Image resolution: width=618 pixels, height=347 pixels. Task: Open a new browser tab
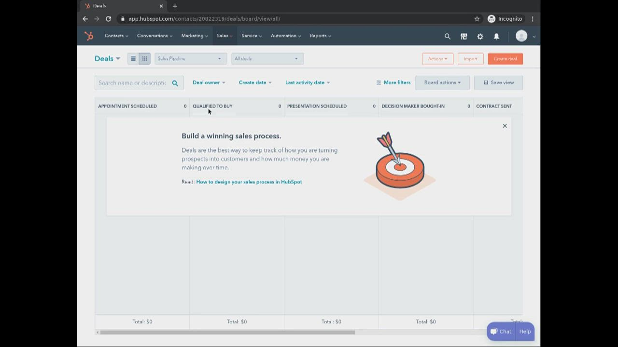click(175, 6)
